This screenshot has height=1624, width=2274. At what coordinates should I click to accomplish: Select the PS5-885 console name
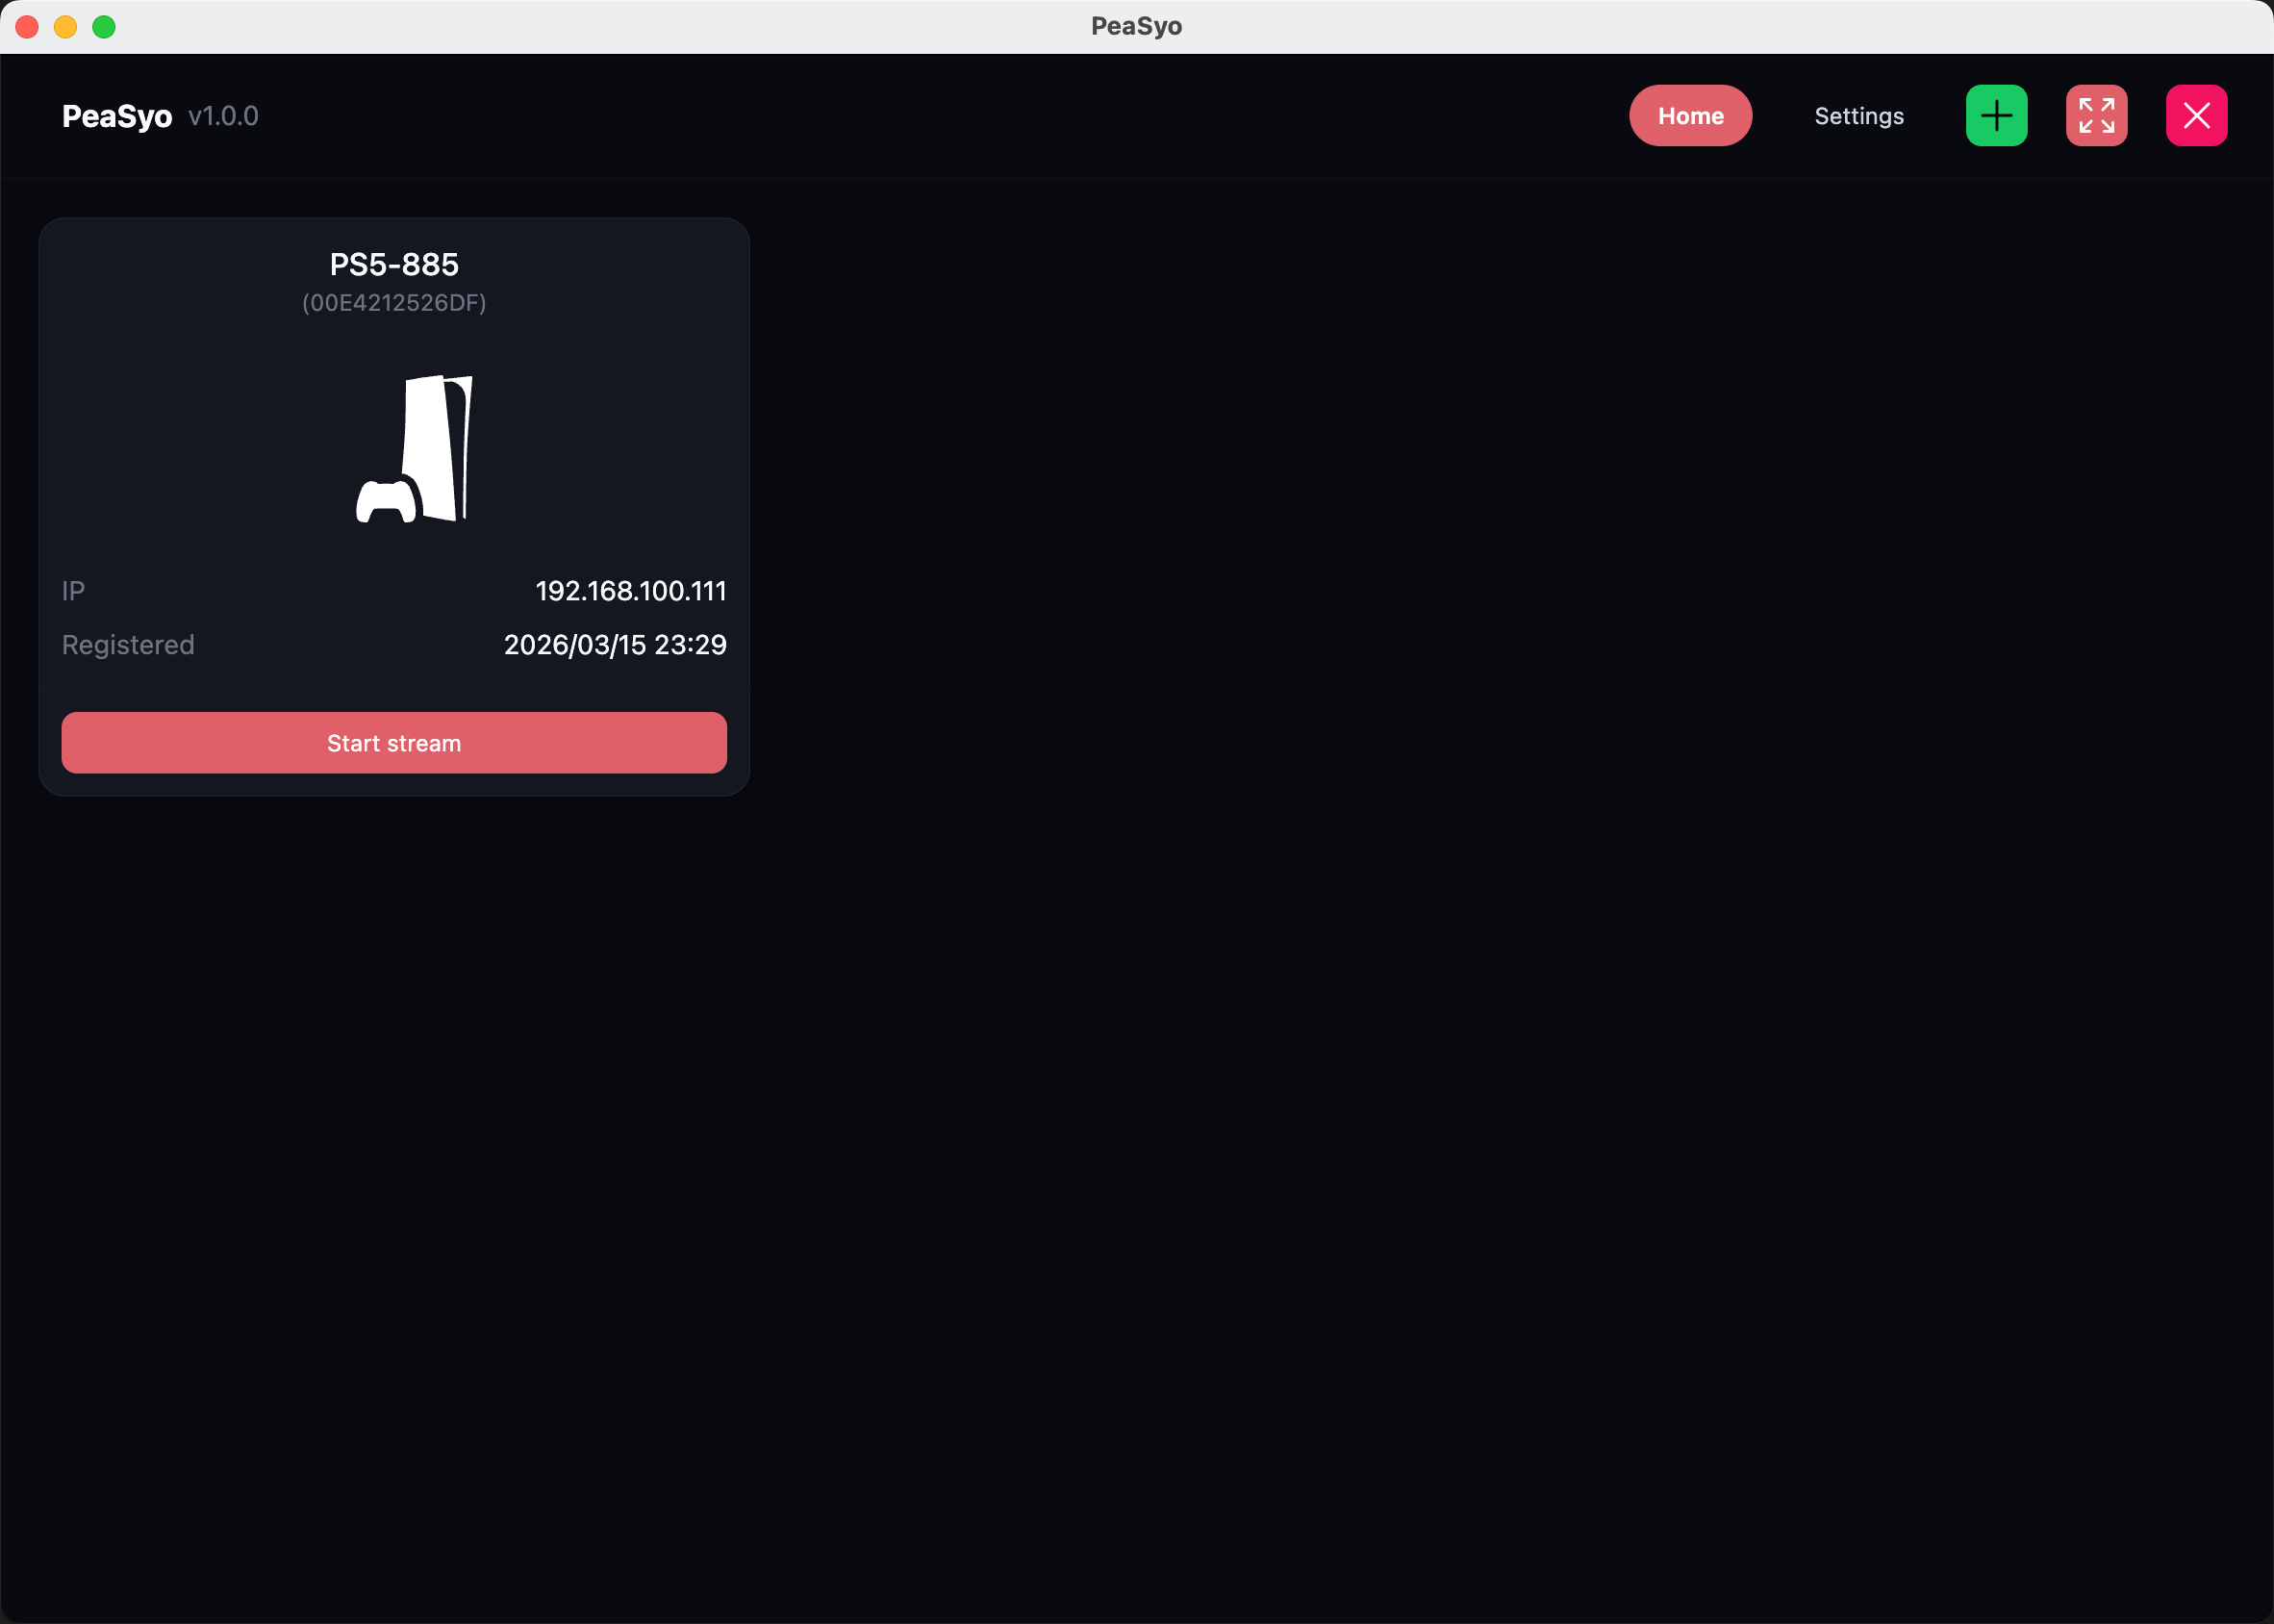click(393, 265)
